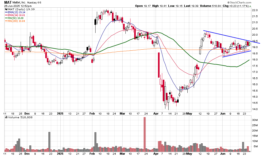Select the green 'MA(50) 18.00' legend entry
The height and width of the screenshot is (156, 262).
pyautogui.click(x=14, y=18)
